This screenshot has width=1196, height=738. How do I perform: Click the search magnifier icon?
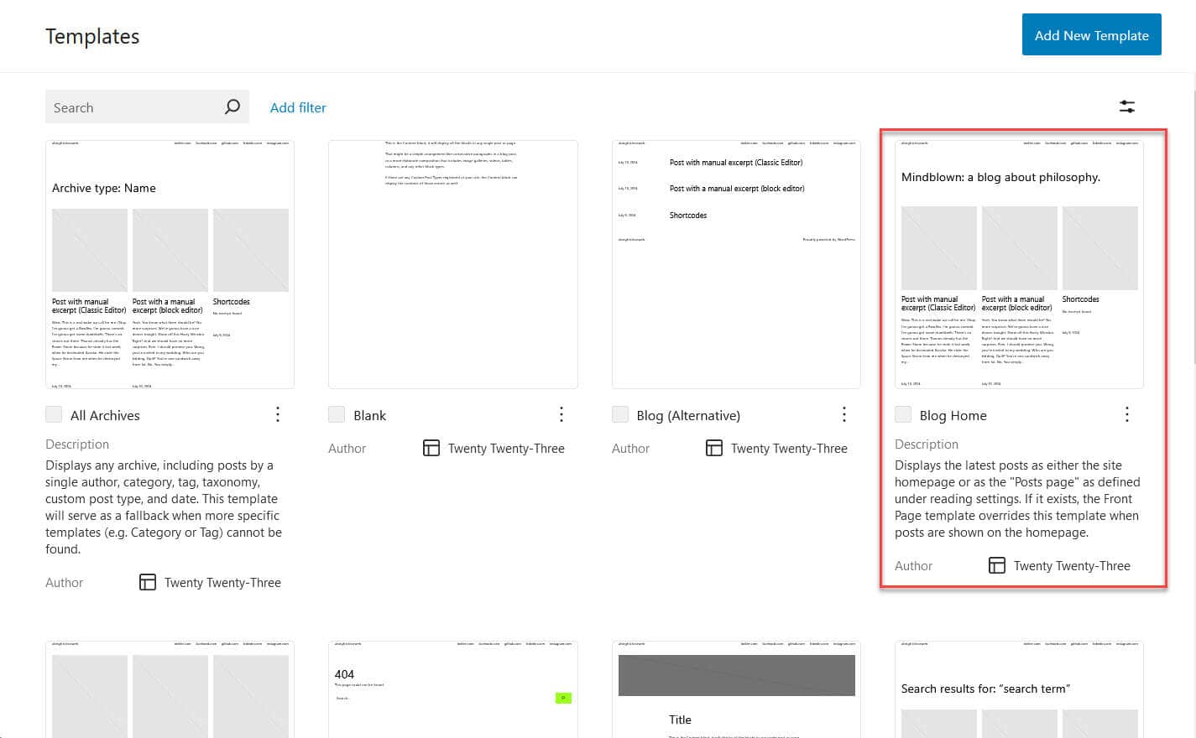[x=232, y=107]
